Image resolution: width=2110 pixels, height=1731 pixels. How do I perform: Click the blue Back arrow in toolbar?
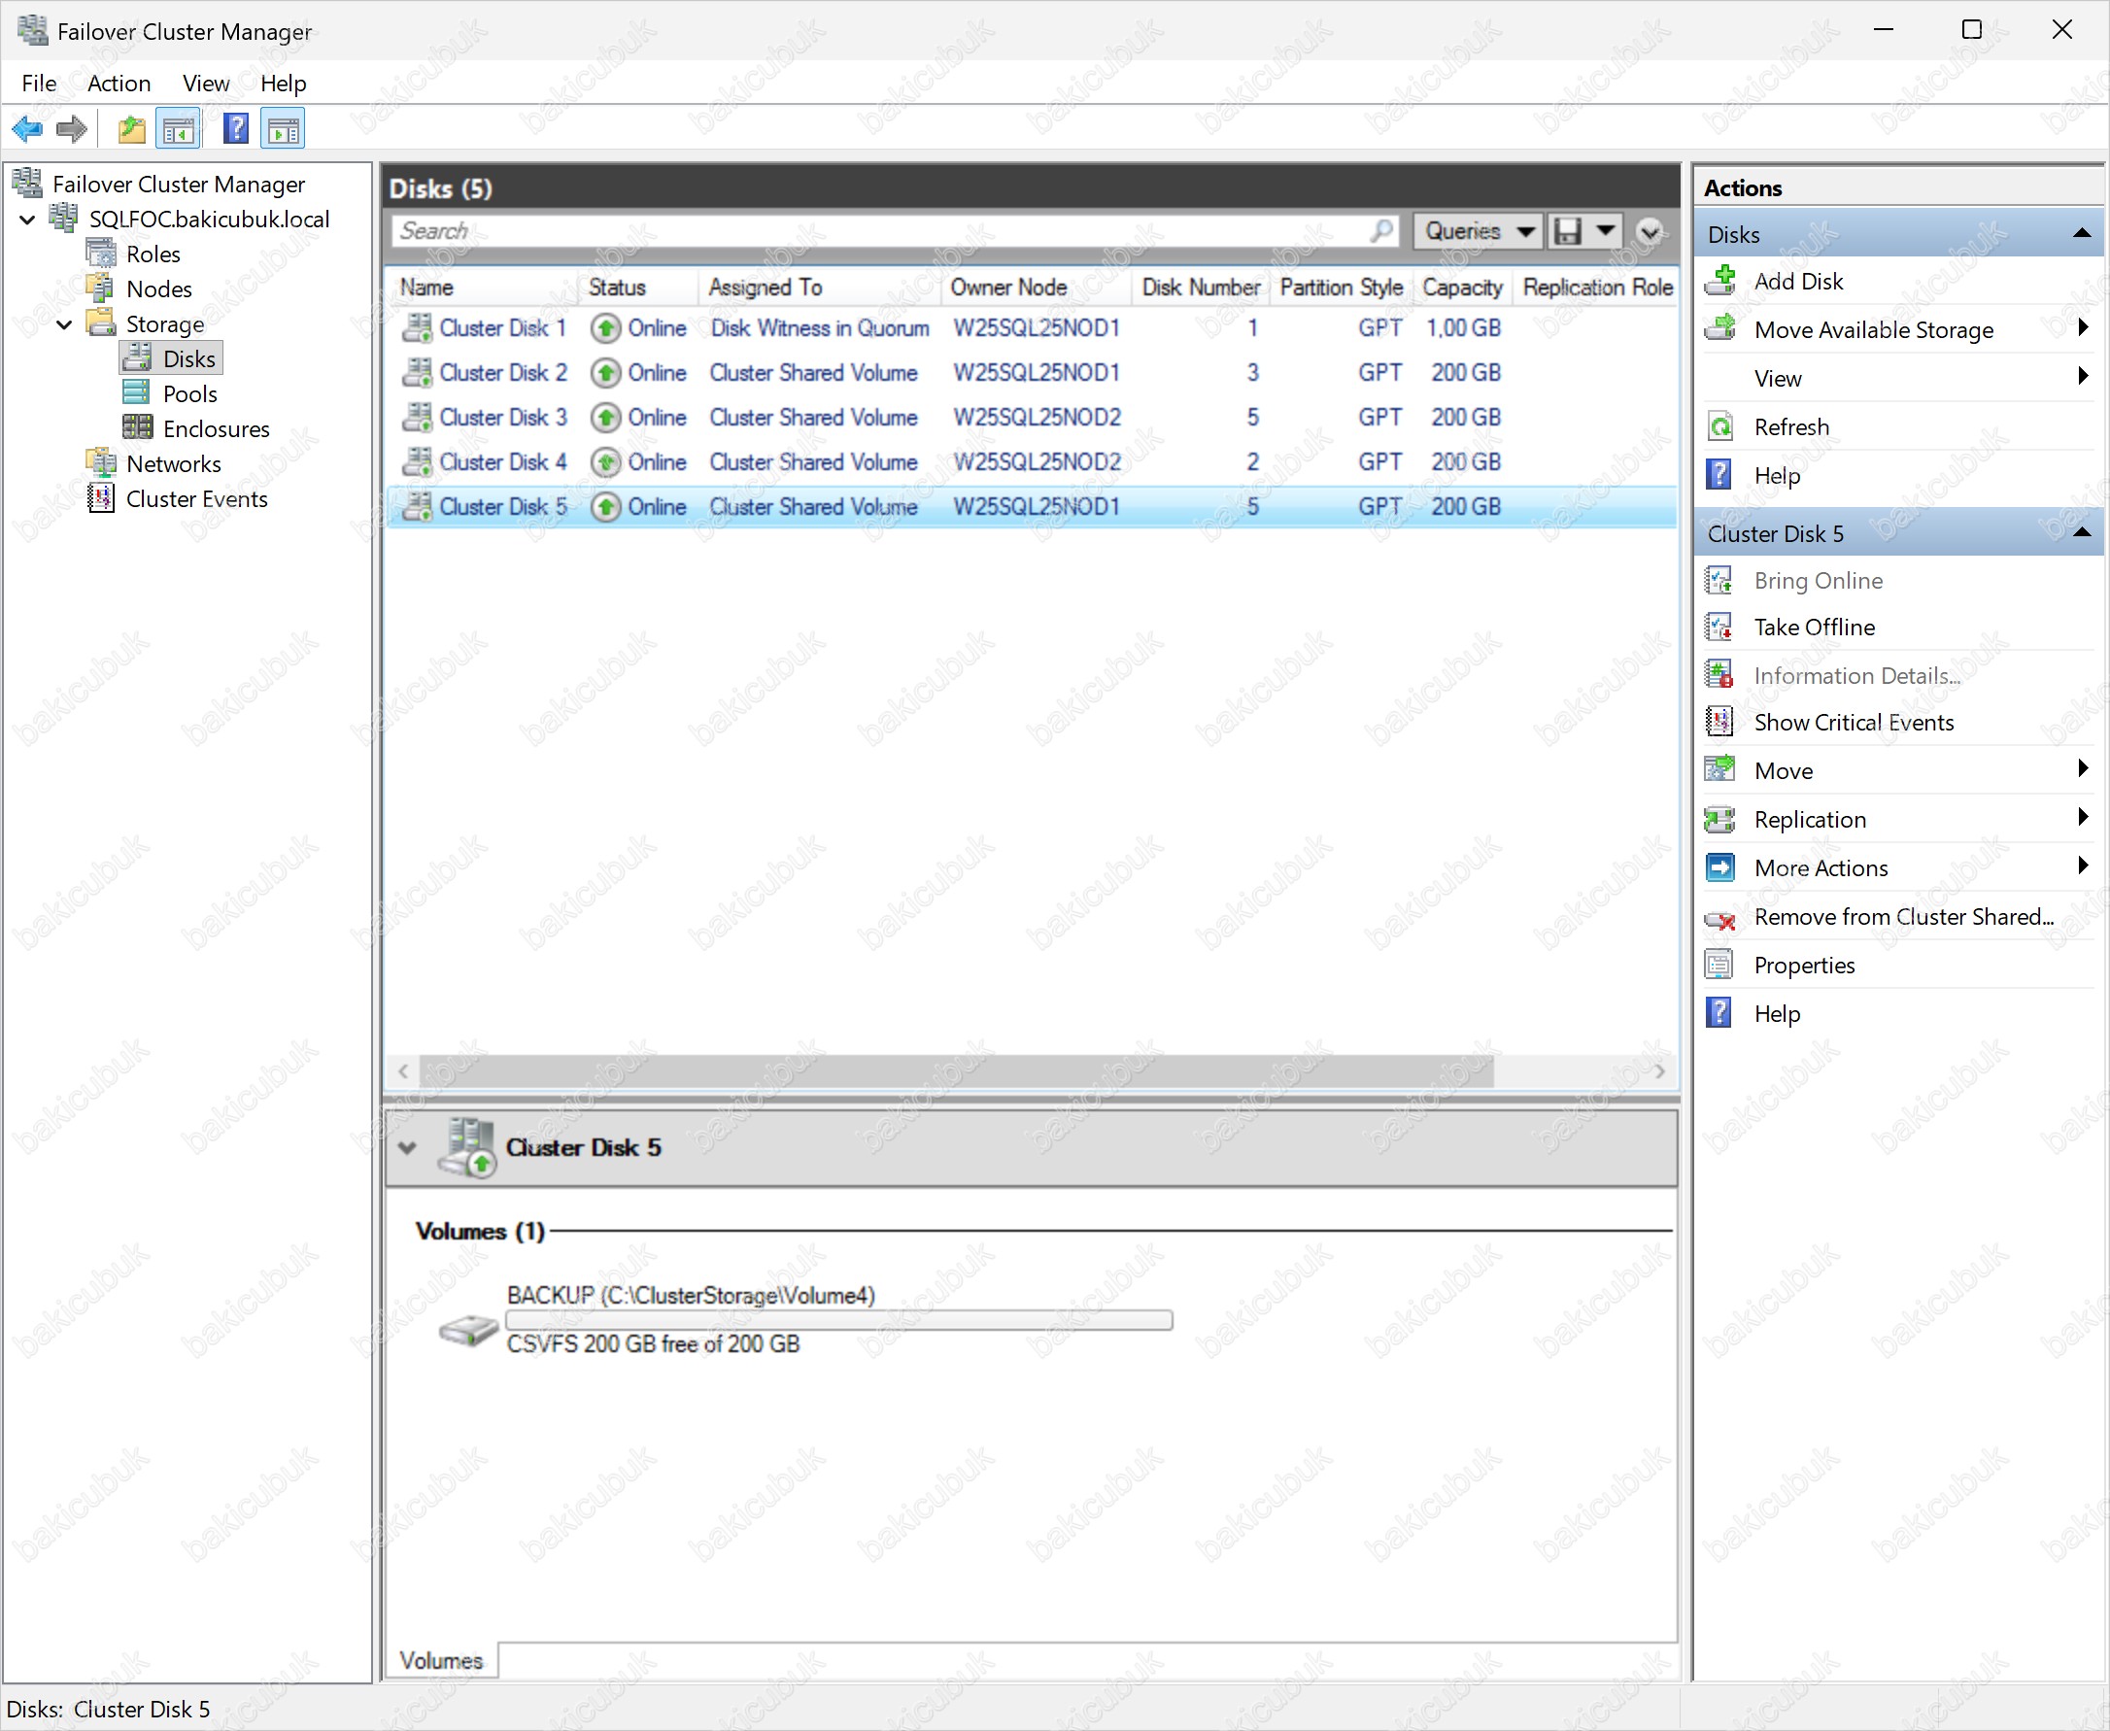click(27, 128)
